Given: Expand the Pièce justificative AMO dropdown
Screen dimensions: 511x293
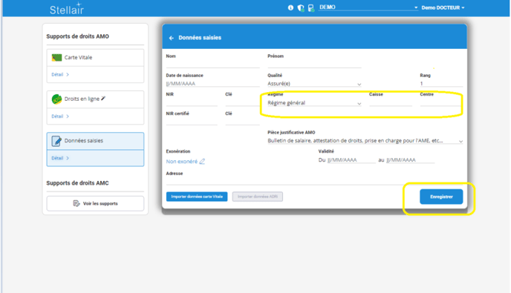Looking at the screenshot, I should coord(365,141).
